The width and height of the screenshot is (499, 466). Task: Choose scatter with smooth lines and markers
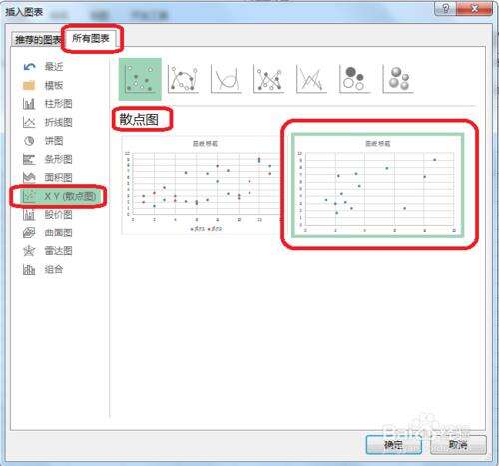pyautogui.click(x=183, y=79)
